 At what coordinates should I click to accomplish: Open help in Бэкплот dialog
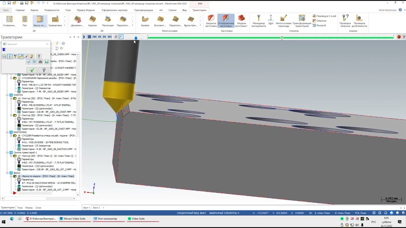click(x=44, y=70)
